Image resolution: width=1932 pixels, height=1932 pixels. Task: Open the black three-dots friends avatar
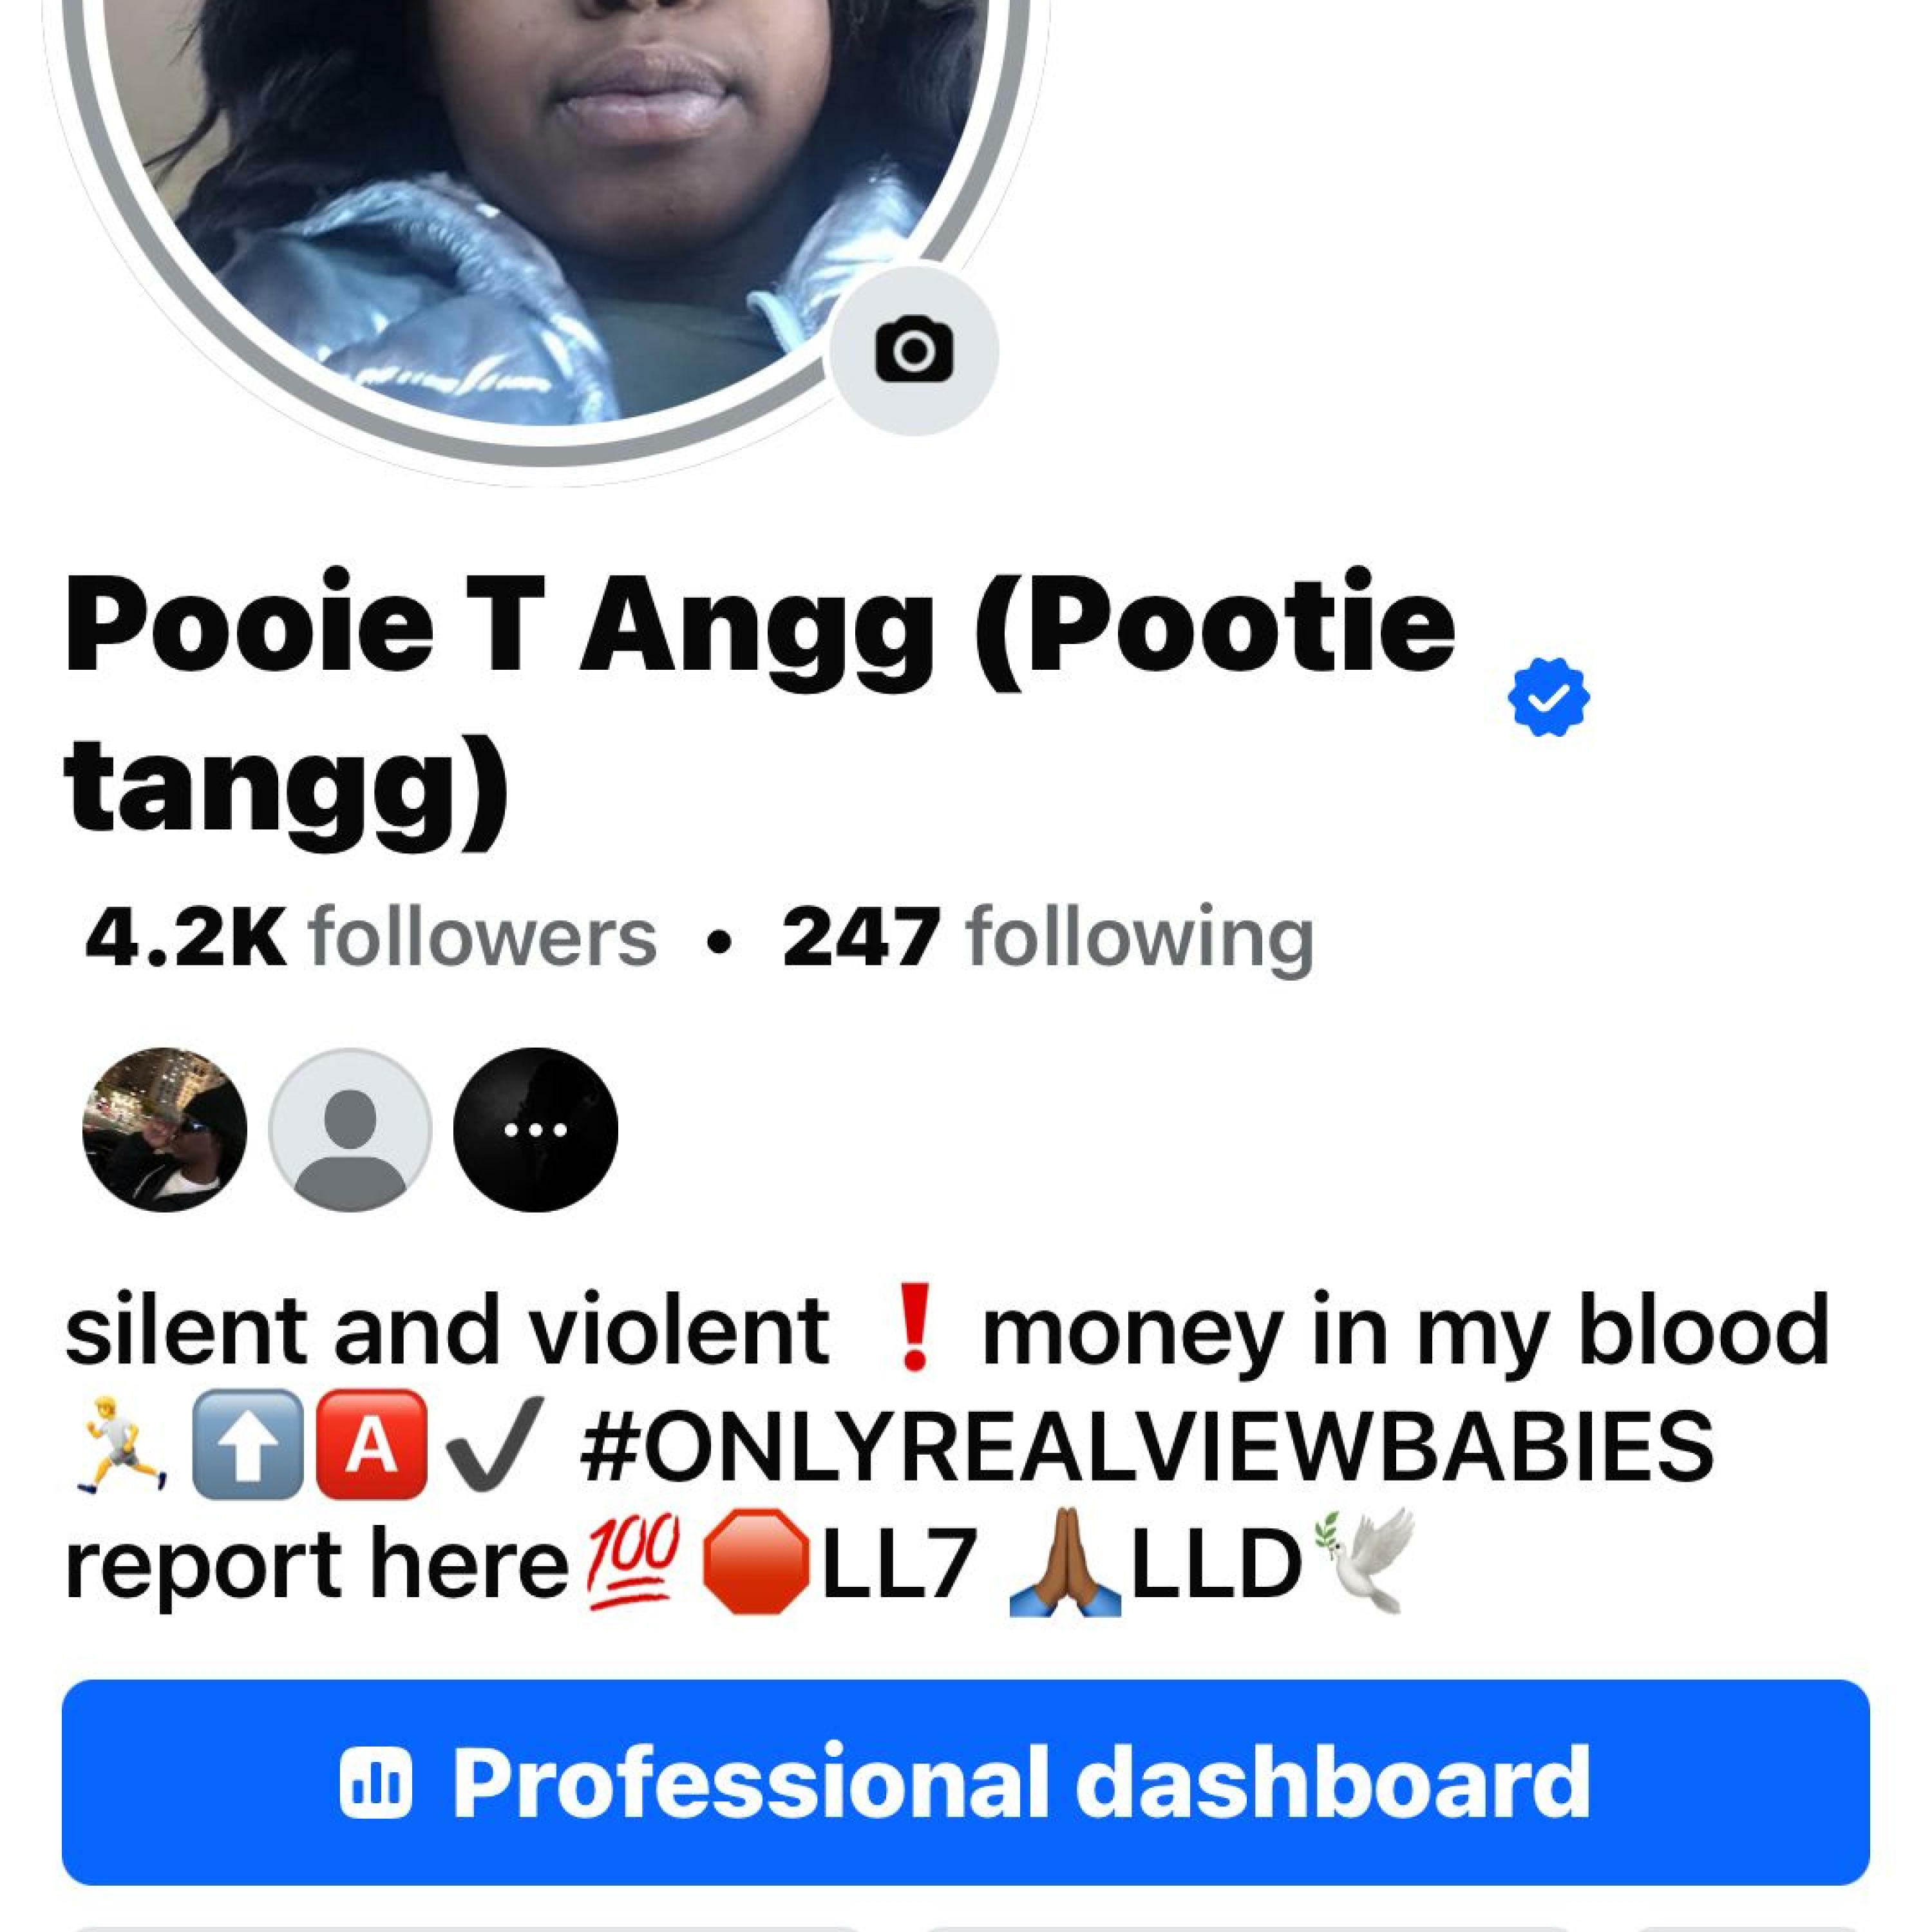click(536, 1129)
